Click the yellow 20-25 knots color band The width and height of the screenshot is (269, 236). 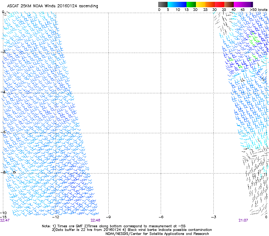(x=201, y=4)
